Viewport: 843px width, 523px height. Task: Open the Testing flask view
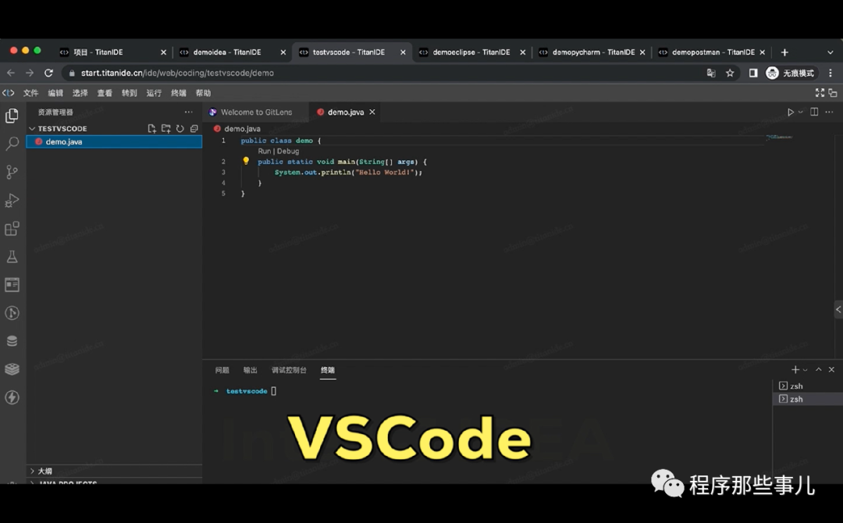(12, 256)
